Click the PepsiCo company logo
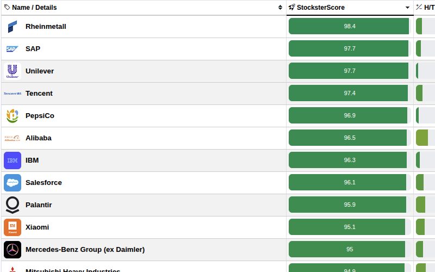The width and height of the screenshot is (435, 272). click(x=13, y=116)
